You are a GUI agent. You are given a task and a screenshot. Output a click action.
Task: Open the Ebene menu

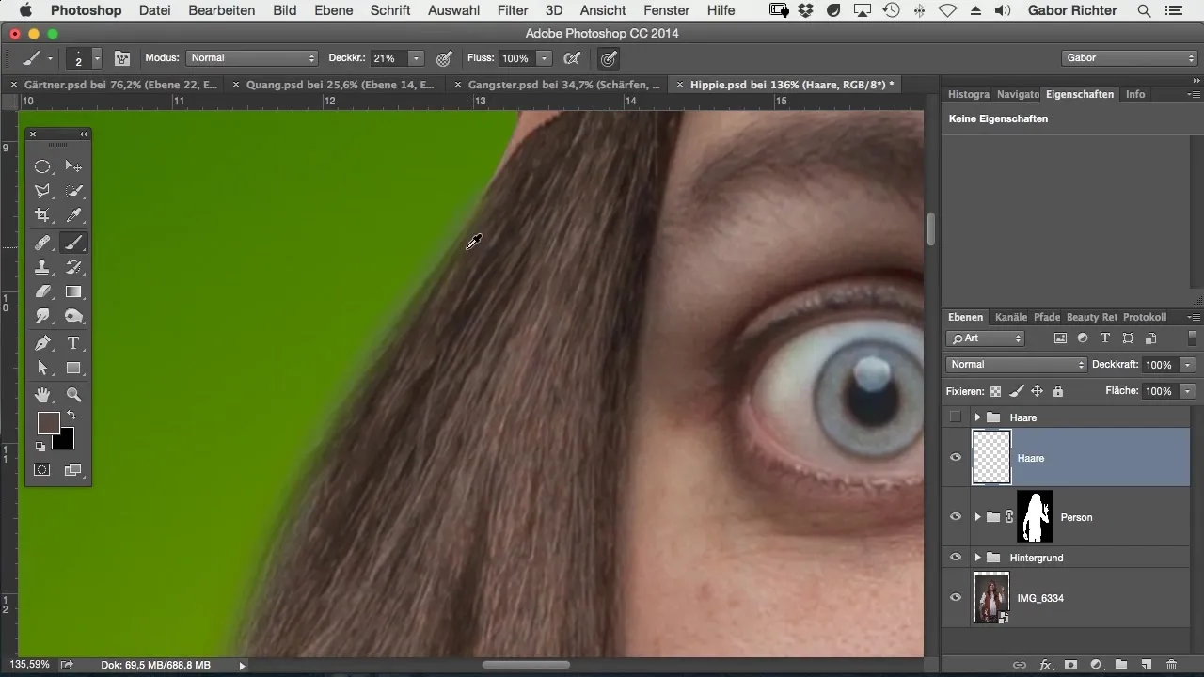(334, 10)
